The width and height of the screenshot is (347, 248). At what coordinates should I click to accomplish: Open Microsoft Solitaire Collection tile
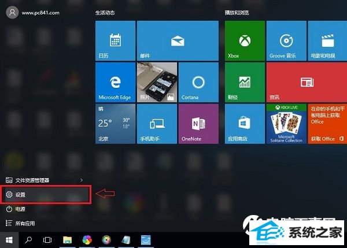pyautogui.click(x=286, y=124)
